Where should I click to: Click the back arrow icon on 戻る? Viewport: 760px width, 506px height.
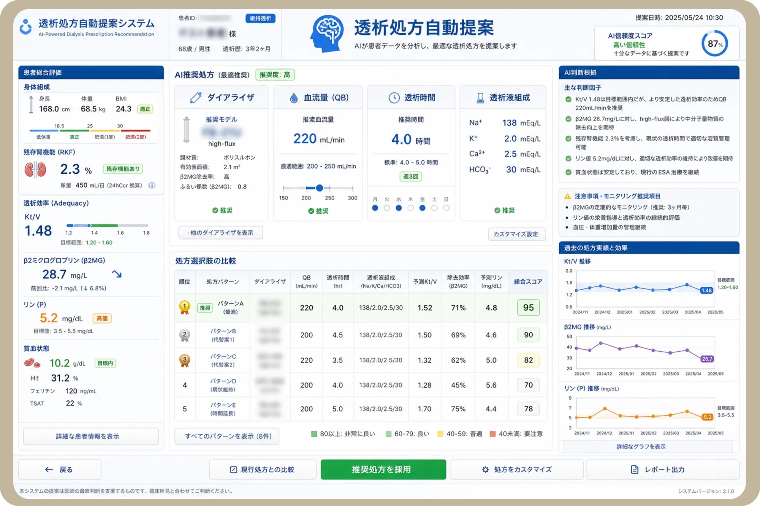(x=49, y=469)
